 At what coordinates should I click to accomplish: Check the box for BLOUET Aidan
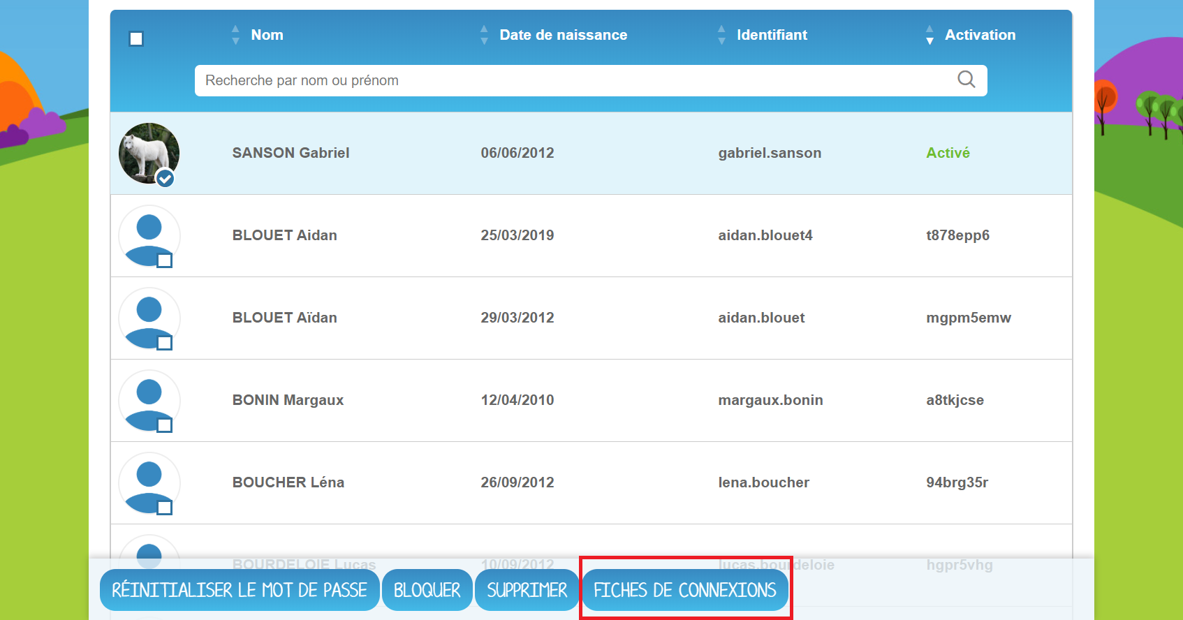tap(165, 261)
